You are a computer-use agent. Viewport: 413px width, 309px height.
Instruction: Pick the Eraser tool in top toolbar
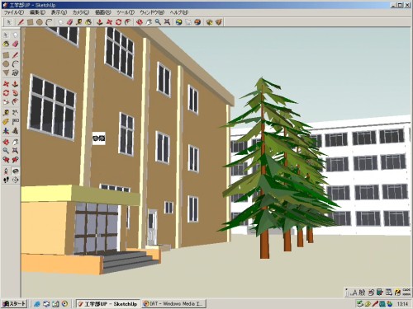[x=69, y=22]
